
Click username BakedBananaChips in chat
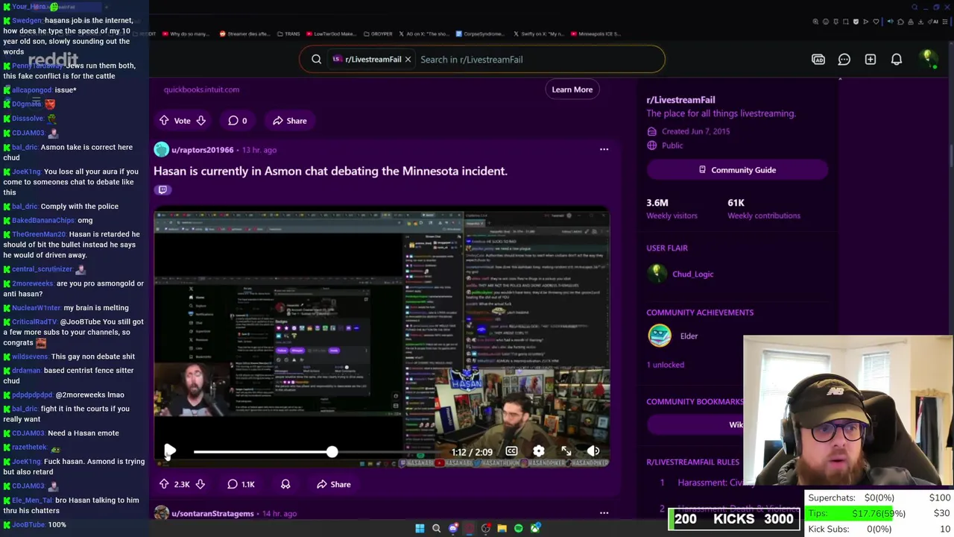pos(43,220)
